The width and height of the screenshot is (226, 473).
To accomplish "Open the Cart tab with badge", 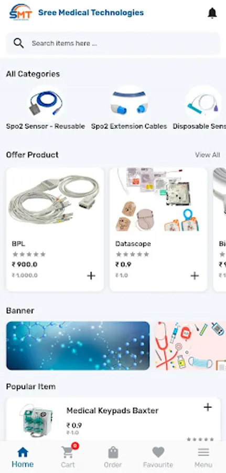I will tap(68, 456).
